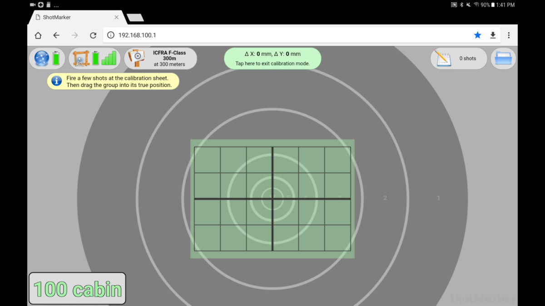Open the target signpost icon
The width and height of the screenshot is (545, 306).
(136, 58)
